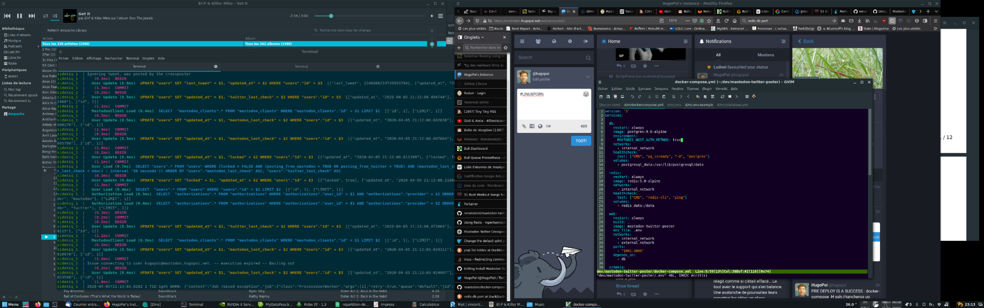Toggle the CW content warning

point(548,126)
